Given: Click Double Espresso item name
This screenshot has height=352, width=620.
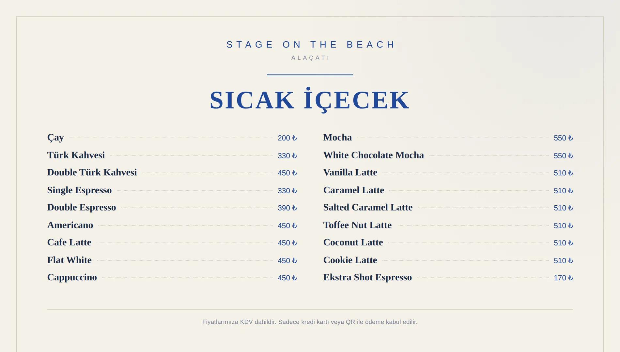Looking at the screenshot, I should coord(82,207).
